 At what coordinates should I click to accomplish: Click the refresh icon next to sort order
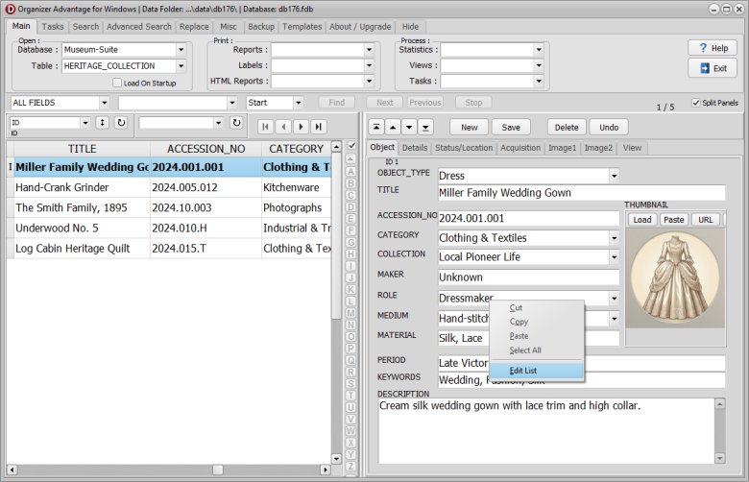pos(121,123)
